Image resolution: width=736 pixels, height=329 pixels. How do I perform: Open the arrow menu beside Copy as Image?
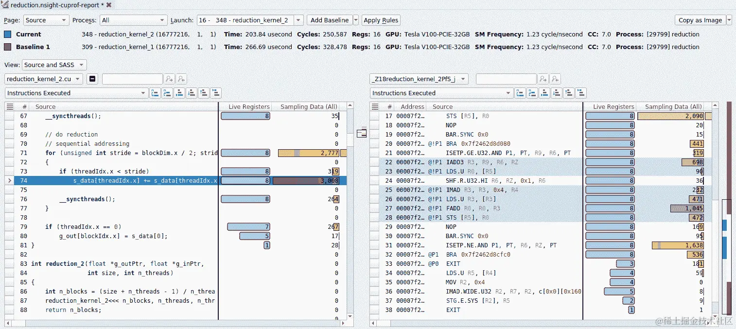tap(729, 20)
